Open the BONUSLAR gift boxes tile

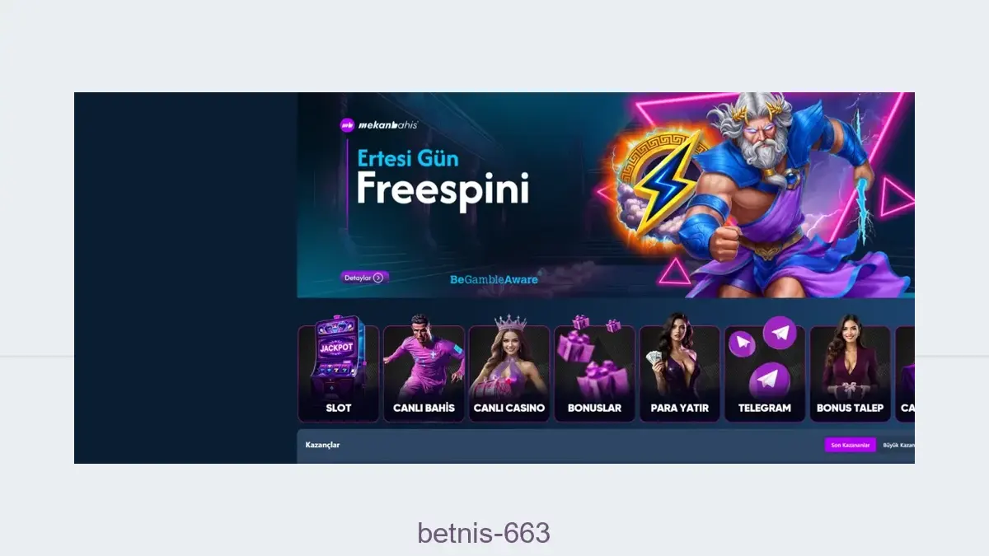(x=594, y=374)
